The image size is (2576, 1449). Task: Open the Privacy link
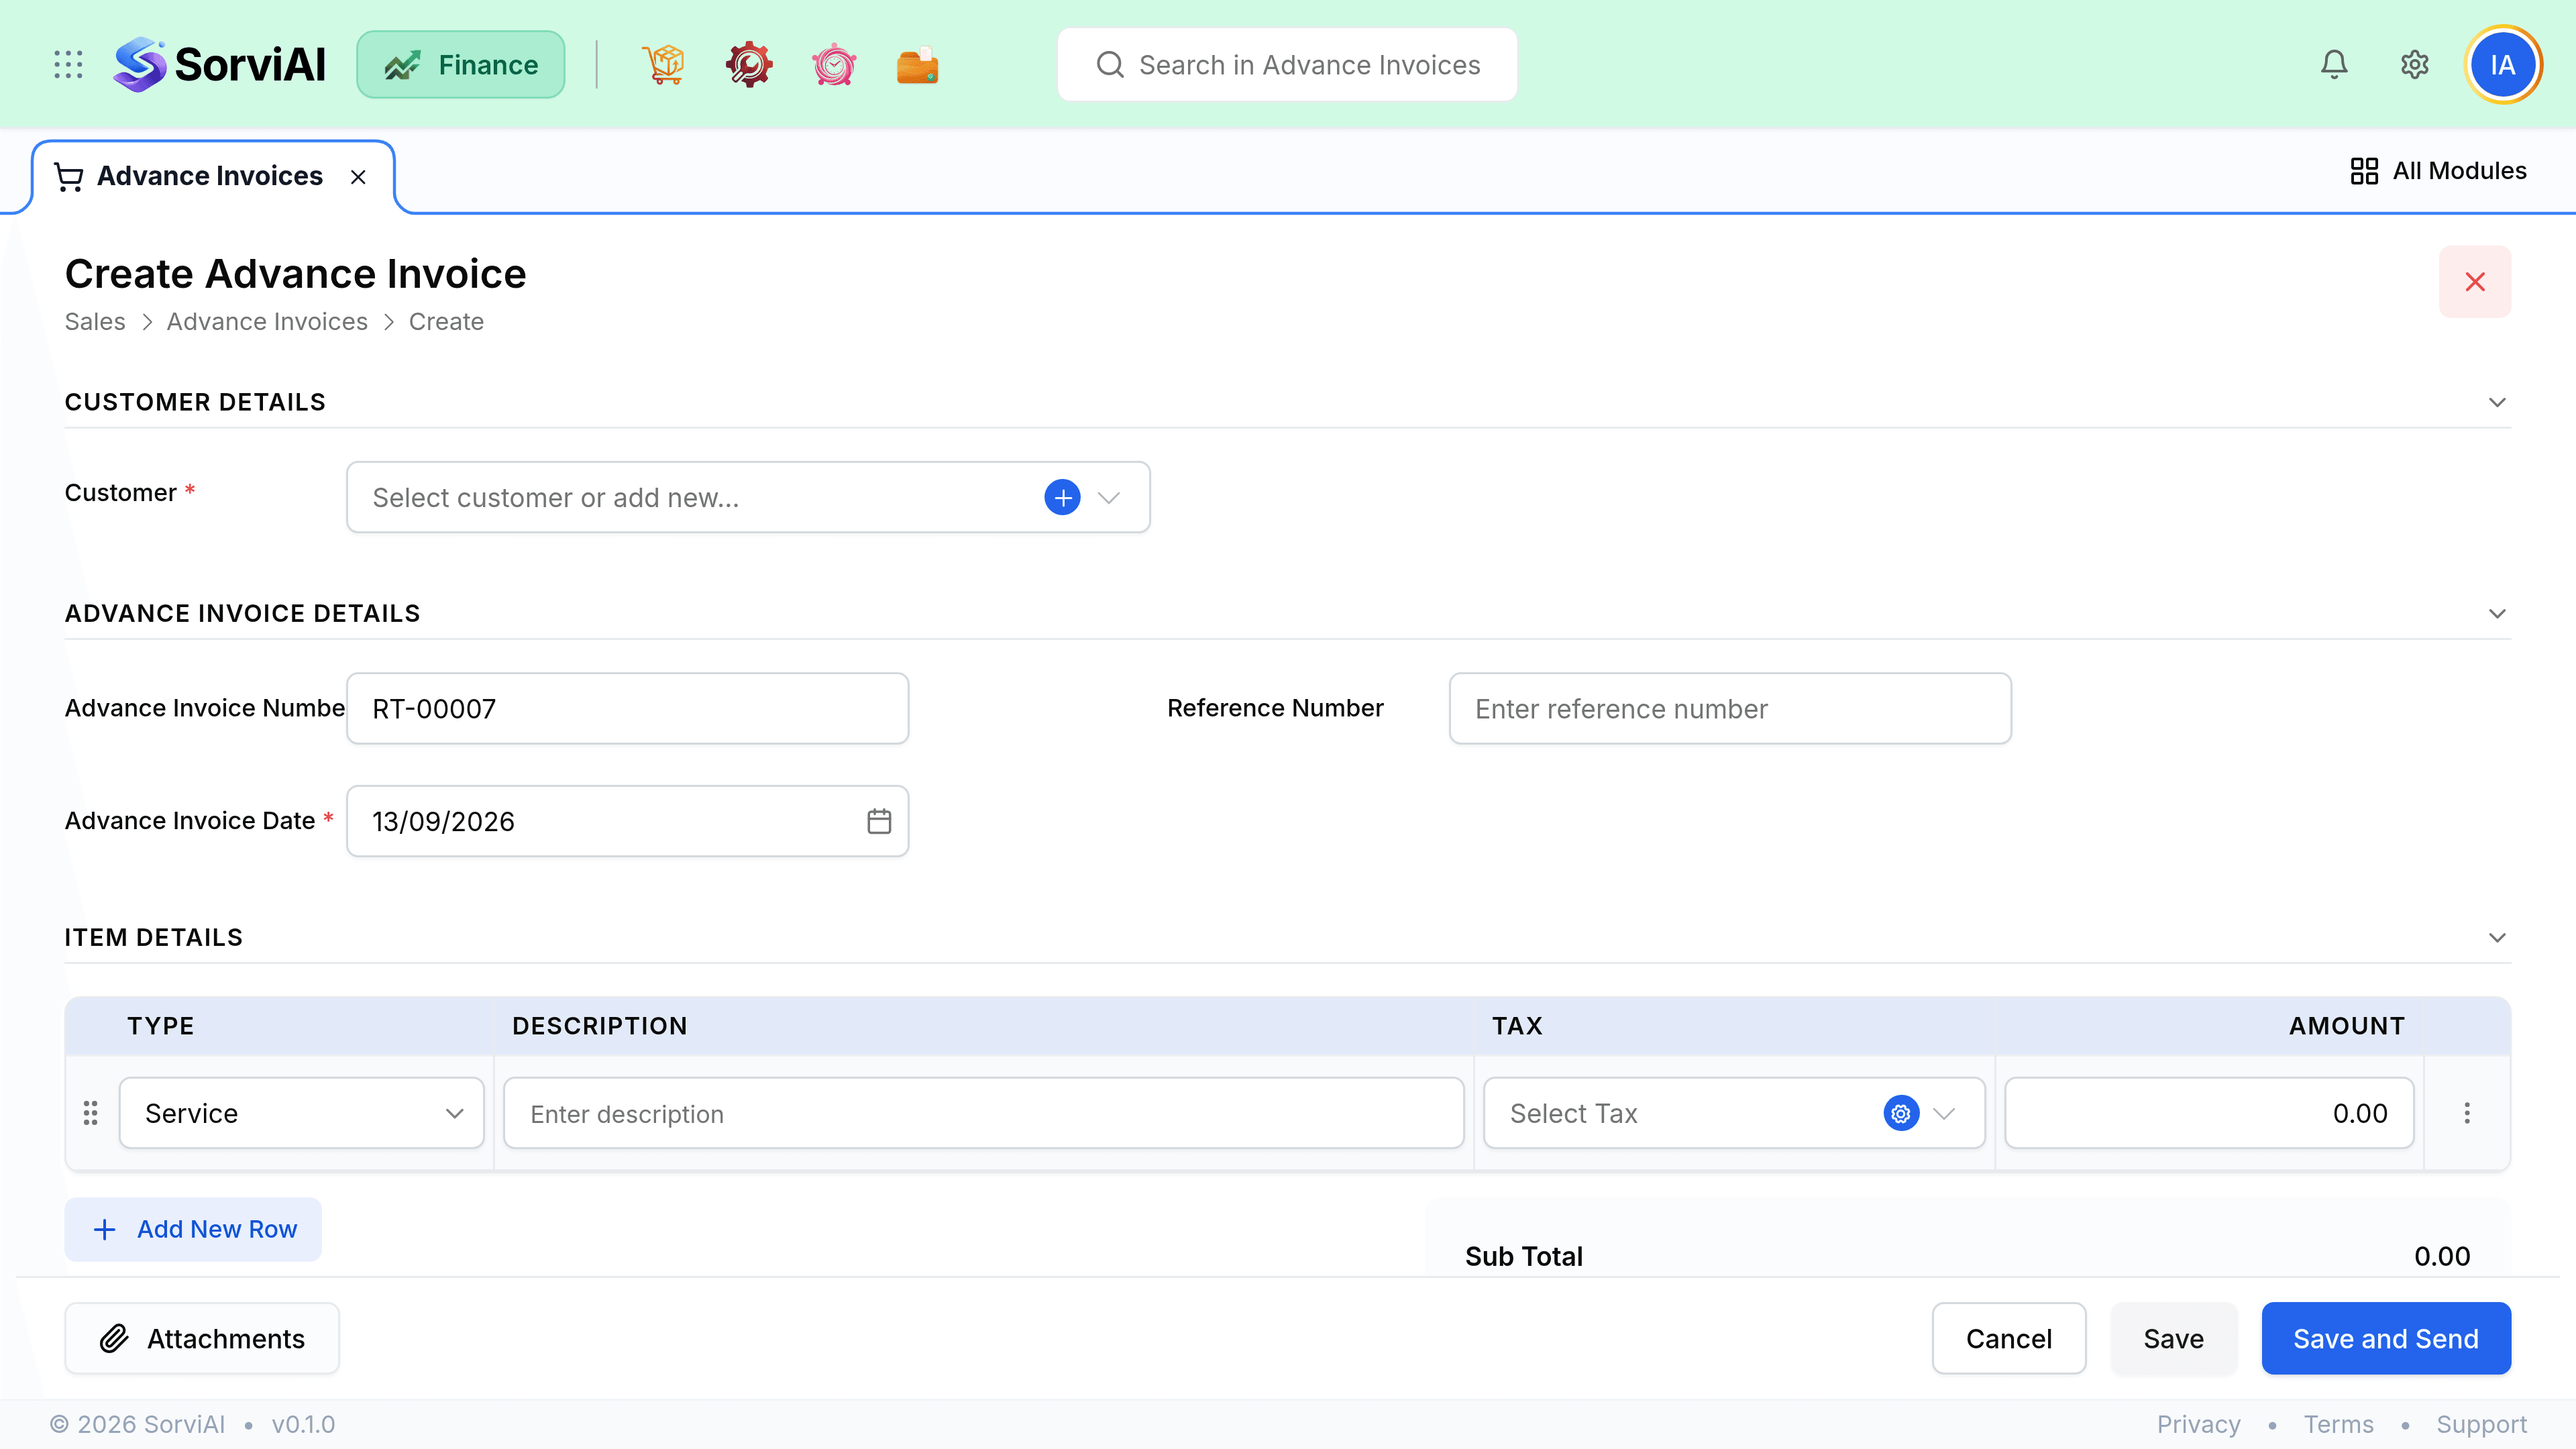(x=2198, y=1424)
